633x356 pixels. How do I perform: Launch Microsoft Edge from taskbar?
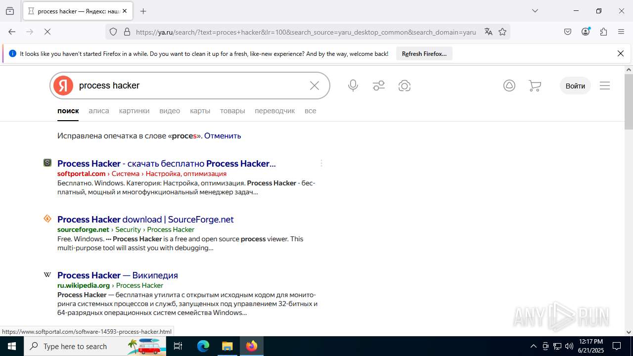(x=203, y=346)
